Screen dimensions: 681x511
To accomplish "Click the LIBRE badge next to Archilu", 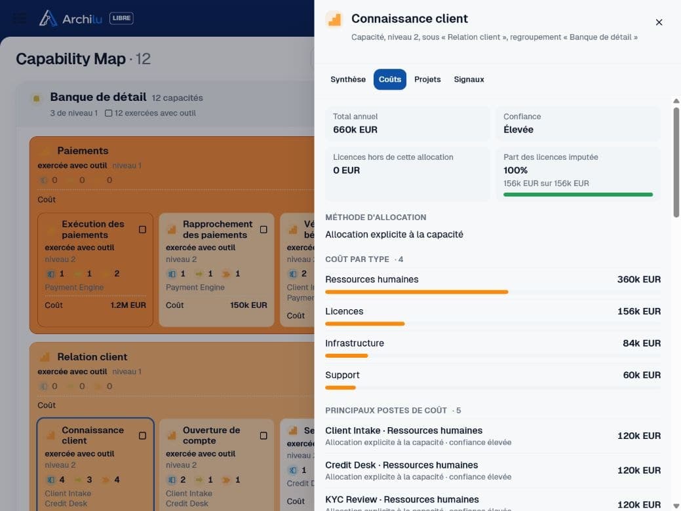I will click(121, 18).
